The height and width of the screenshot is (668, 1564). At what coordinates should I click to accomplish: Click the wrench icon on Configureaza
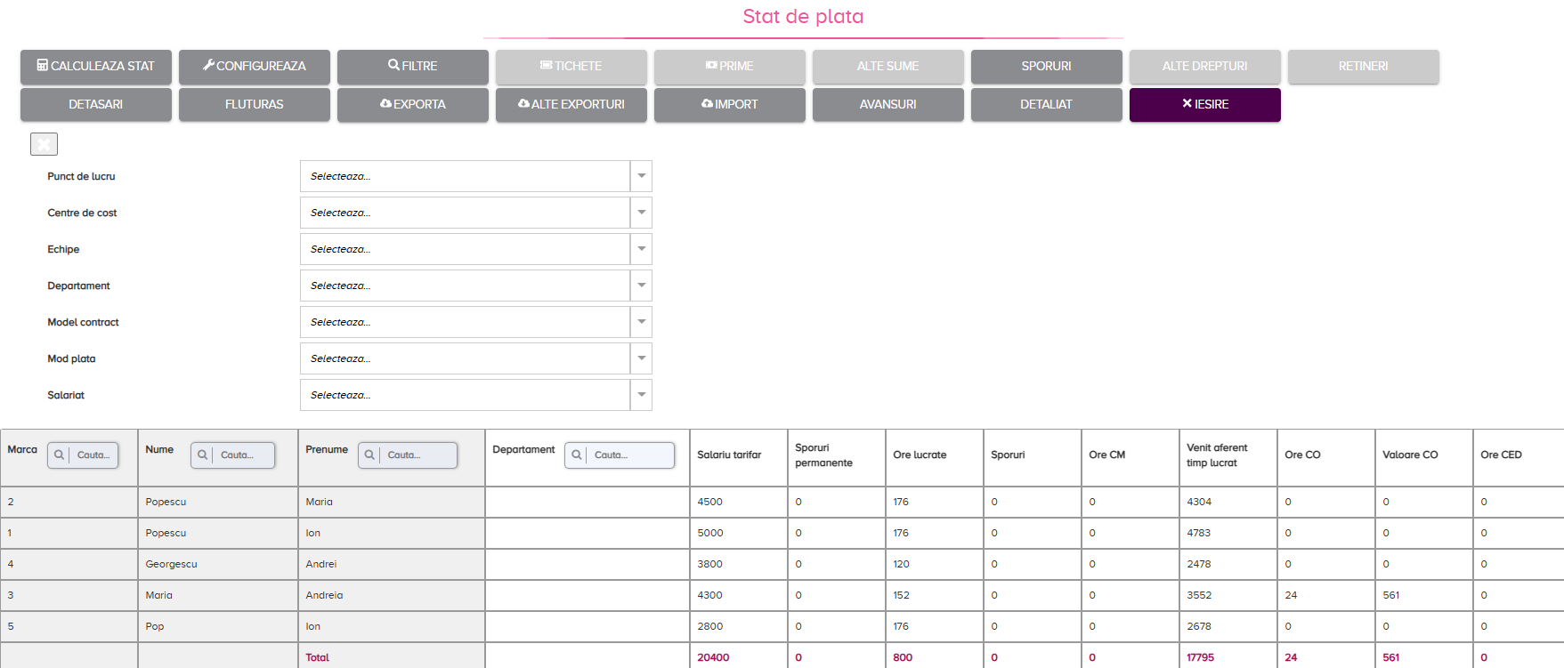tap(208, 65)
